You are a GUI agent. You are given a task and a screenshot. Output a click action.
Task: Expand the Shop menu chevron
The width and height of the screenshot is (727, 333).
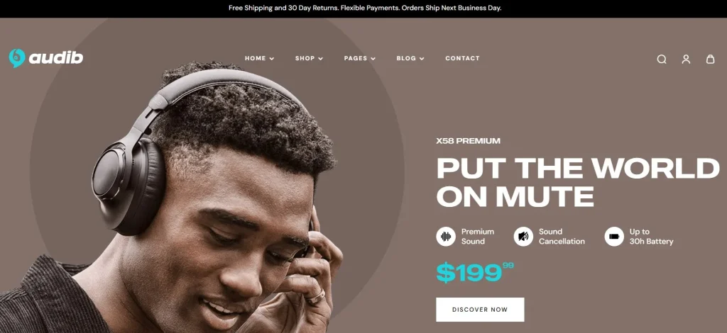click(320, 59)
